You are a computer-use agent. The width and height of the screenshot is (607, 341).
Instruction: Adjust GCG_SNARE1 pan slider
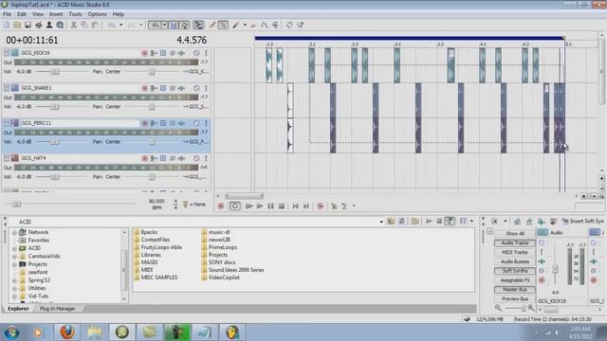(x=152, y=107)
